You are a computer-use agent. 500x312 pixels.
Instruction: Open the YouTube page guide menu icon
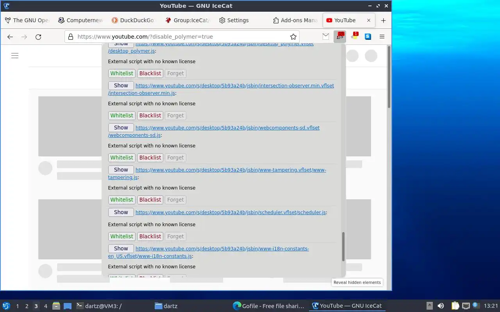(15, 56)
